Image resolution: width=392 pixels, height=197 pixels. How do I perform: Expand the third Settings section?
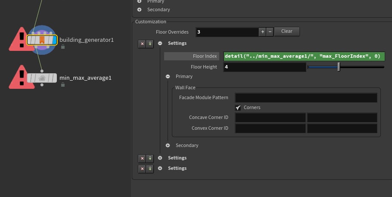[160, 168]
